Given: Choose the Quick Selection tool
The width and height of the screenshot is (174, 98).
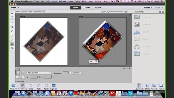Looking at the screenshot, I should tap(12, 22).
